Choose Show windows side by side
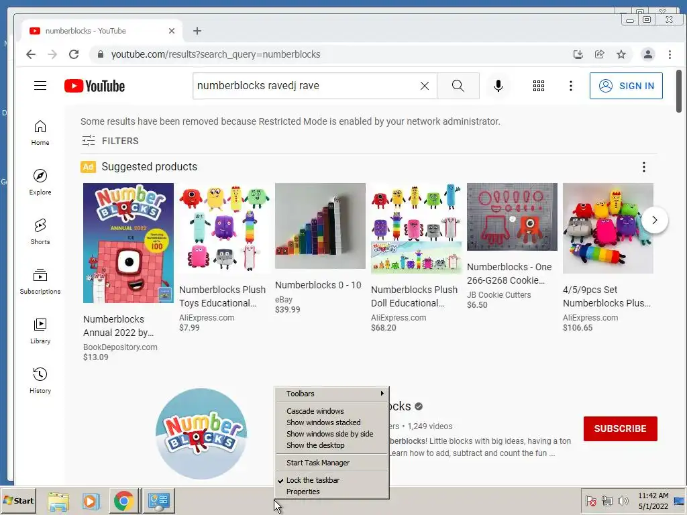687x515 pixels. point(331,434)
